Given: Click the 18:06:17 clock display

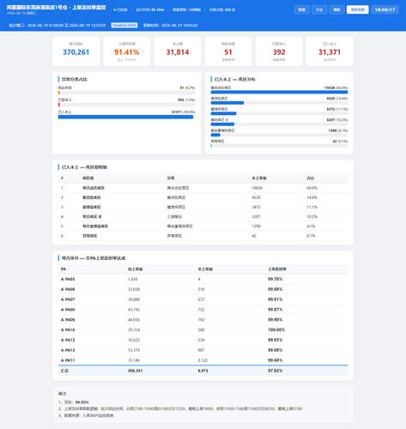Looking at the screenshot, I should pyautogui.click(x=385, y=9).
